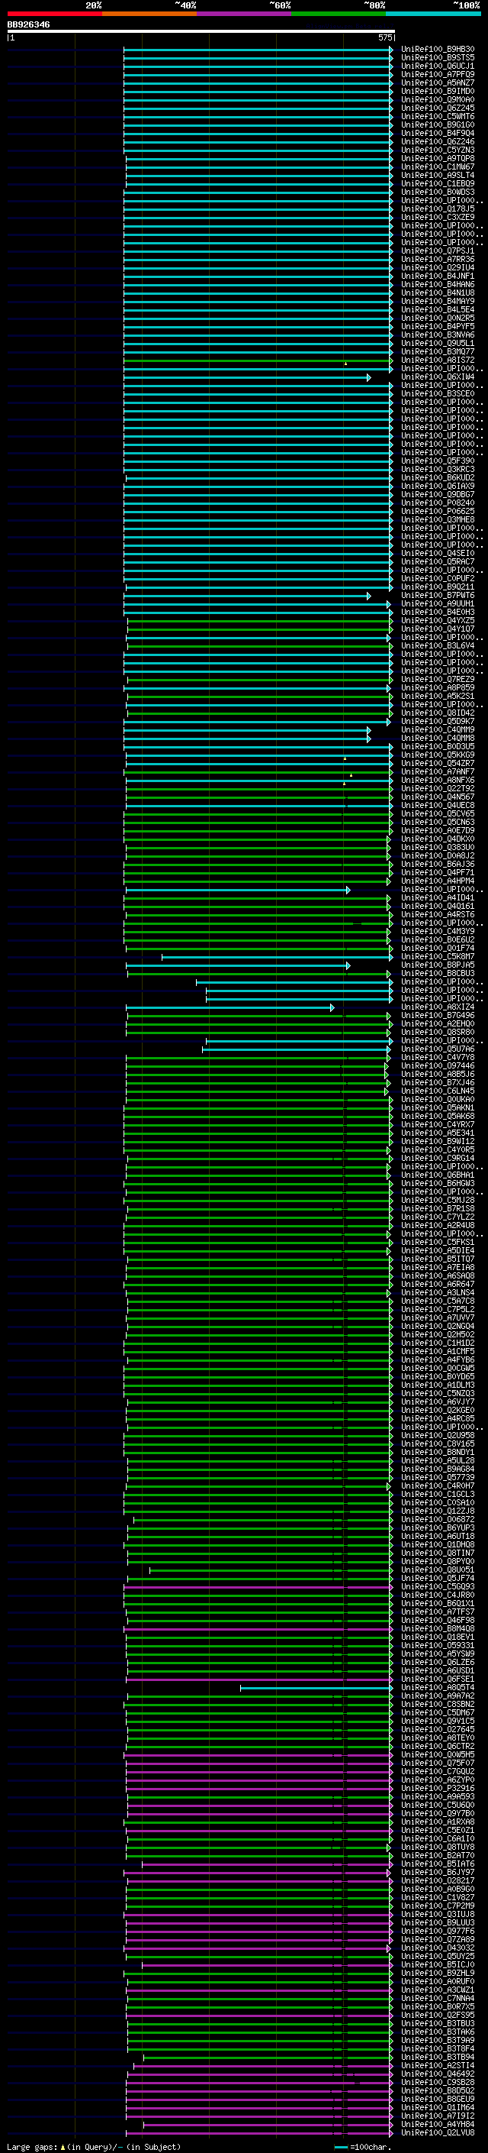Image resolution: width=488 pixels, height=2153 pixels.
Task: Select hit label UniRef100_Q6BHA1
Action: click(438, 1175)
